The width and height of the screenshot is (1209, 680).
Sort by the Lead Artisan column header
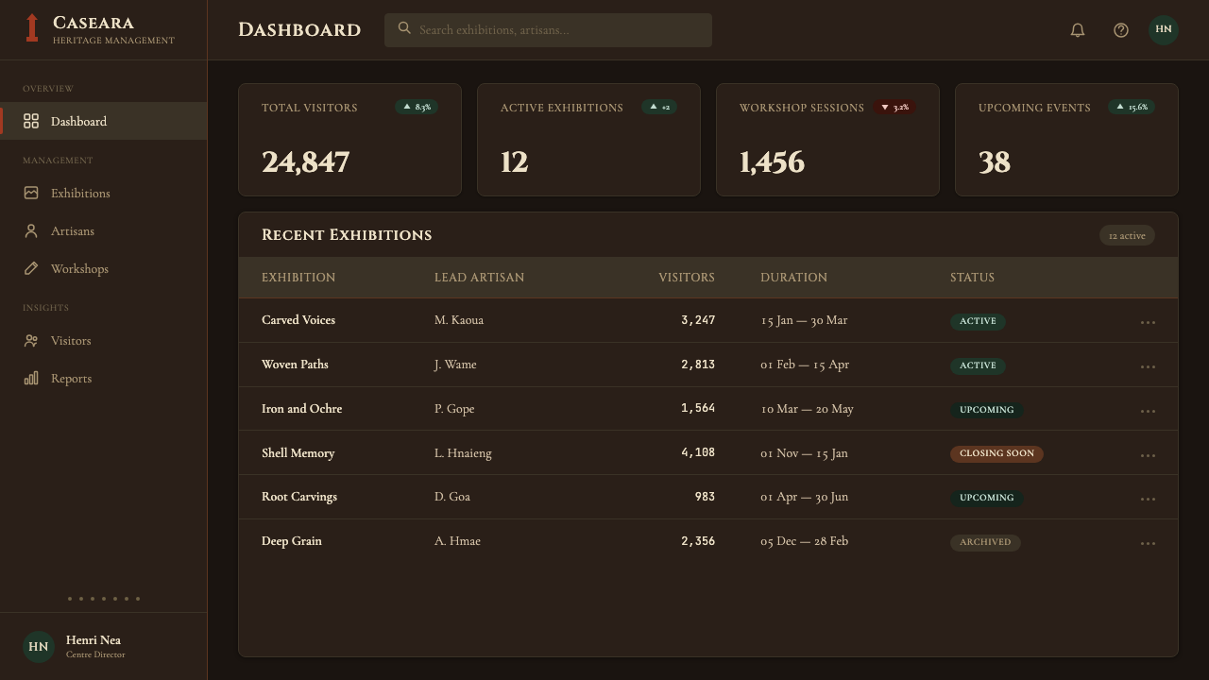(x=479, y=278)
